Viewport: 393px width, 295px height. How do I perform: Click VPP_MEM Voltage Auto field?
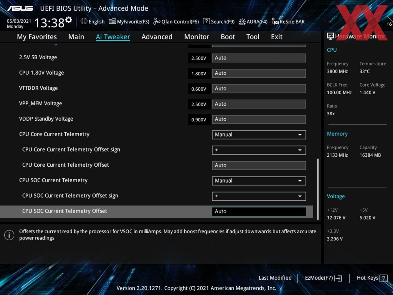[x=259, y=104]
